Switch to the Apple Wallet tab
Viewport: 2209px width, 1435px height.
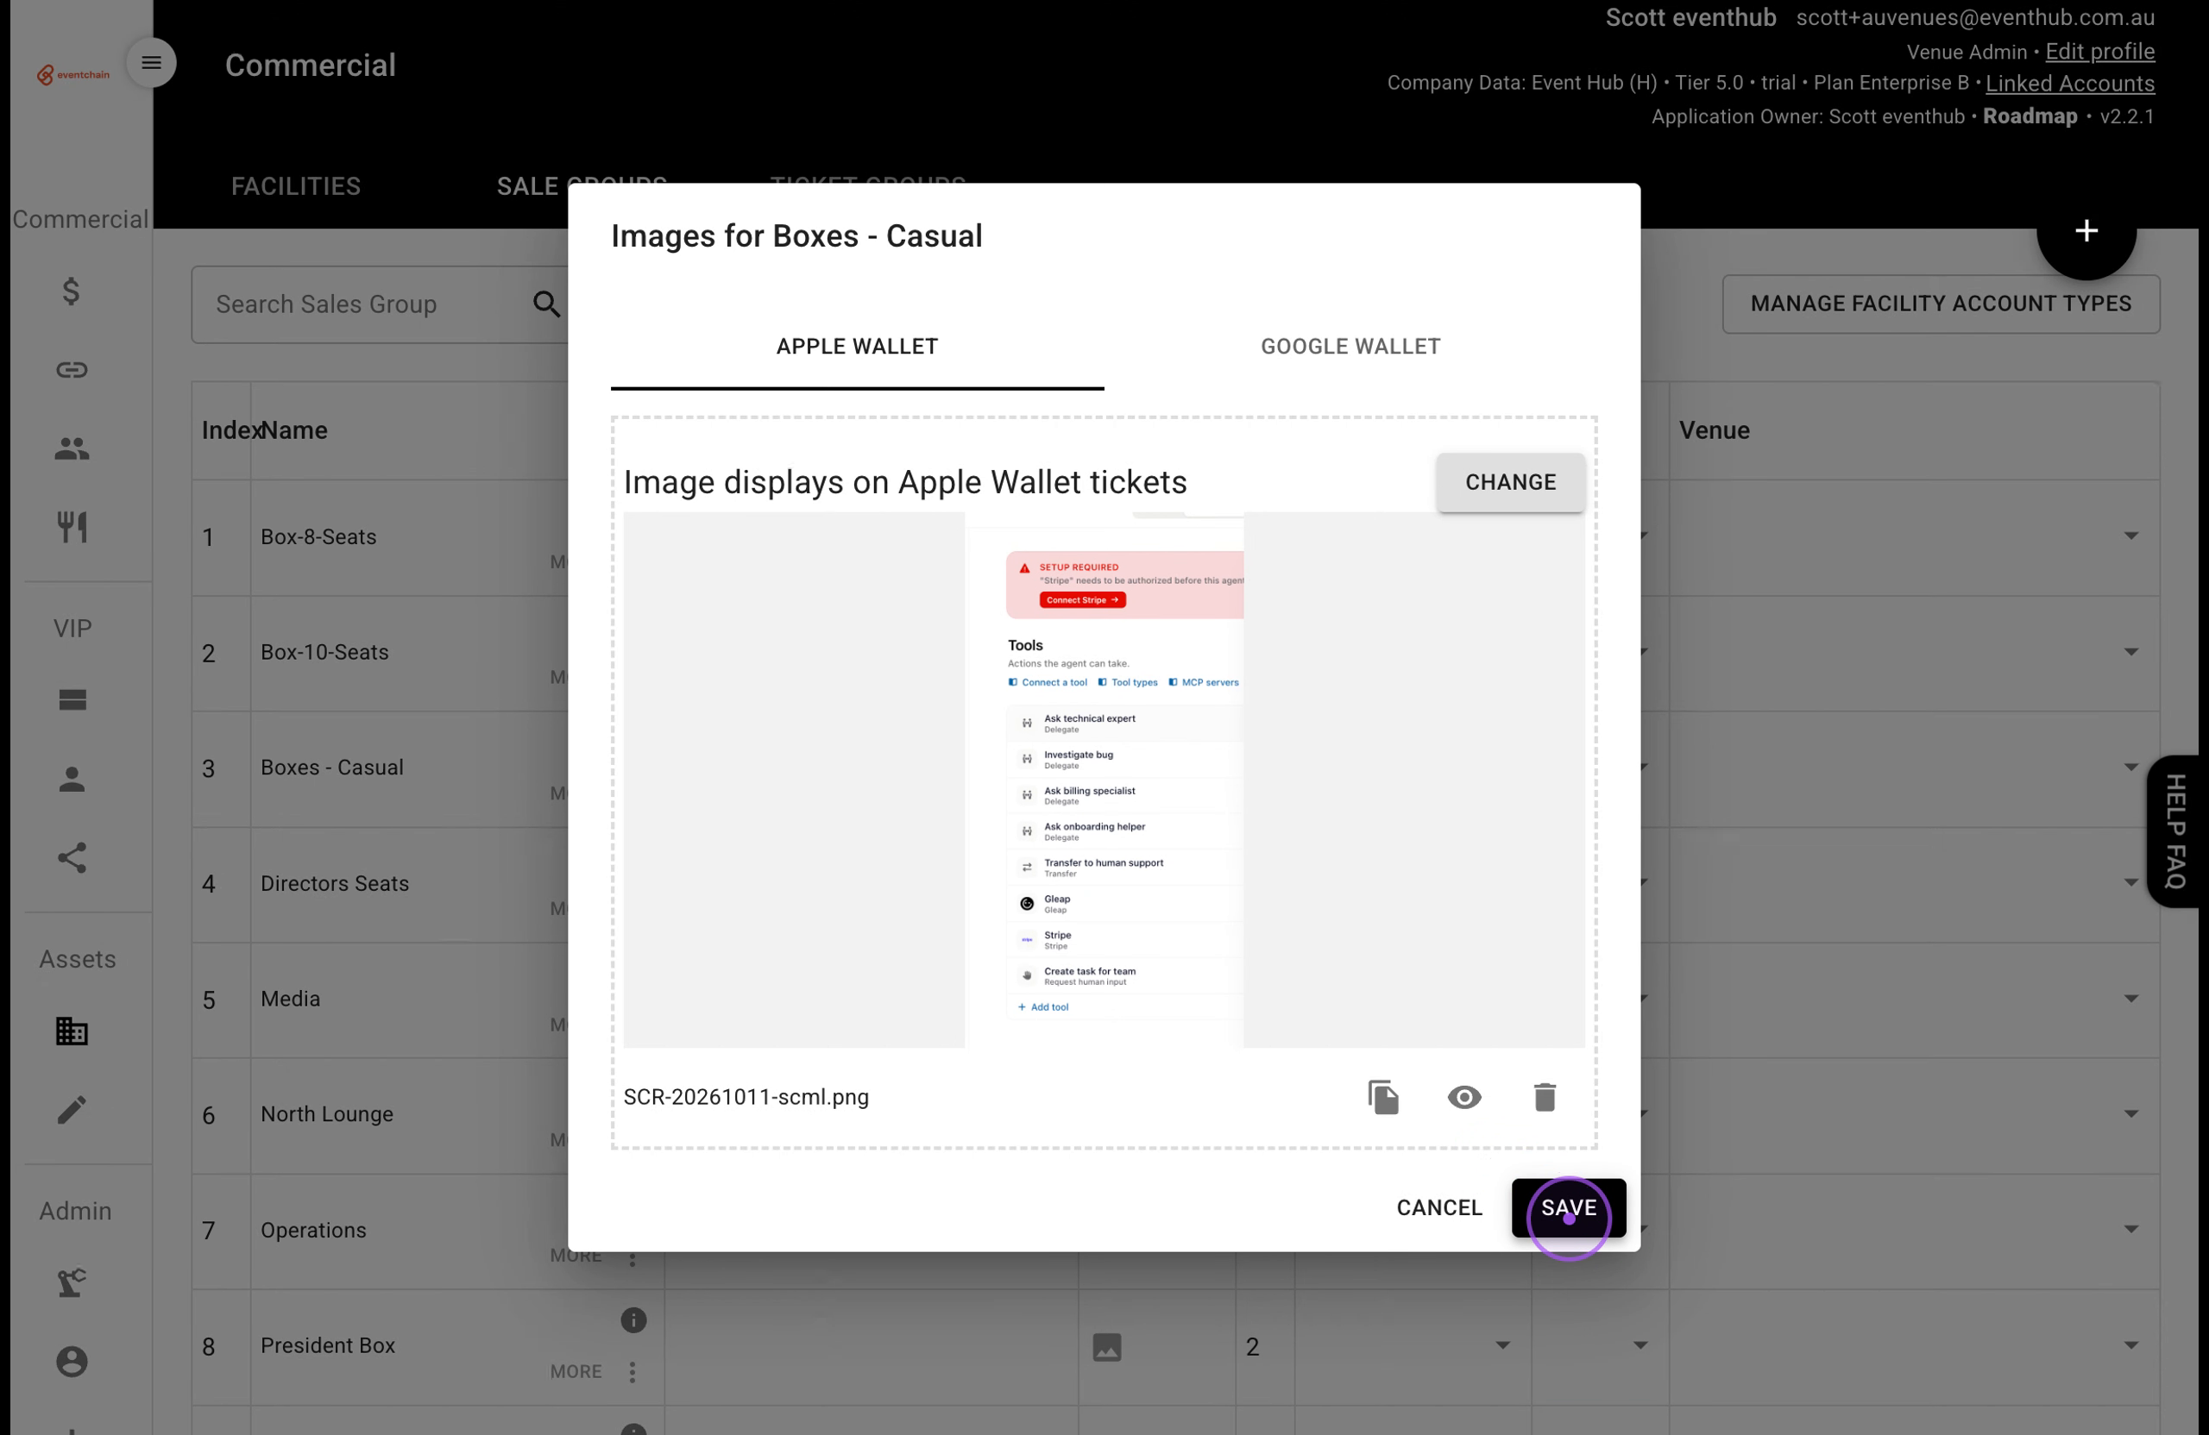coord(857,347)
